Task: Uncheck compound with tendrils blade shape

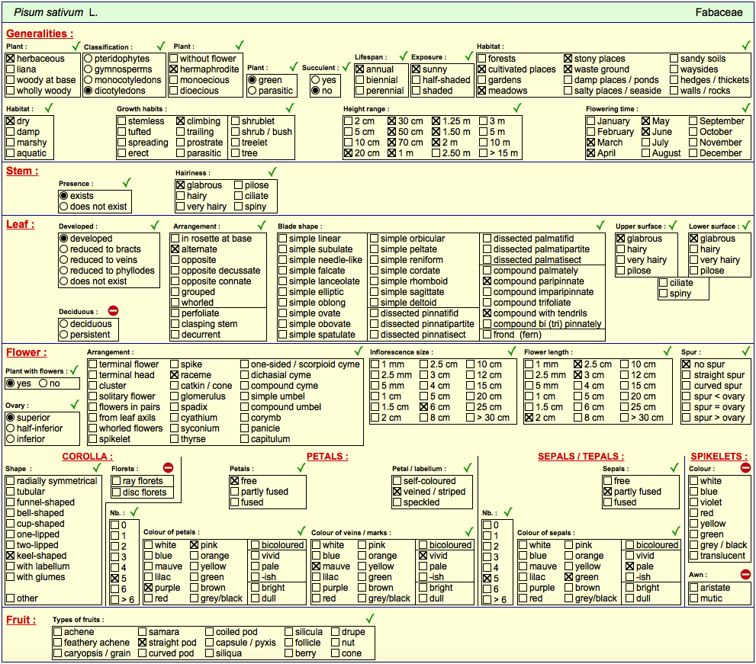Action: pos(487,313)
